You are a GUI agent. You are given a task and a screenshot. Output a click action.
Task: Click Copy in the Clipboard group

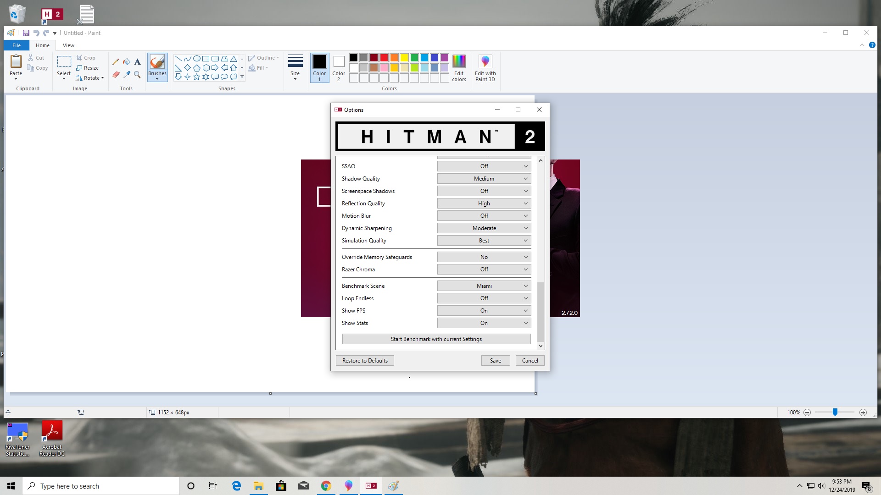click(x=38, y=68)
